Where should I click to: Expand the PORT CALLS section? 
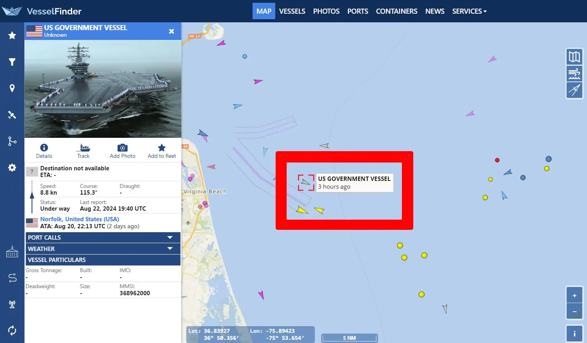tap(103, 237)
